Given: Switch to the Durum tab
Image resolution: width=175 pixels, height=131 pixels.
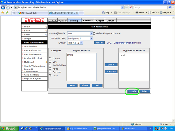Looking at the screenshot, I should tap(110, 21).
